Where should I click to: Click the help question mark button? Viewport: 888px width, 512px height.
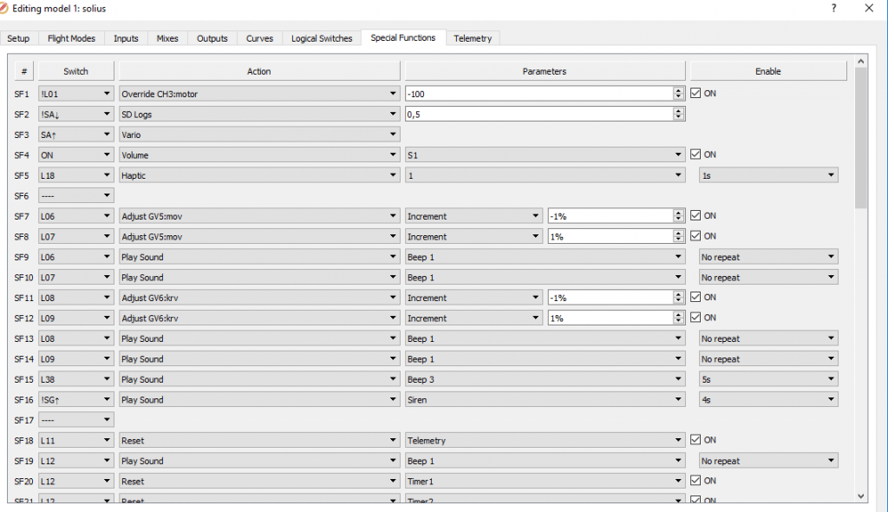(834, 8)
